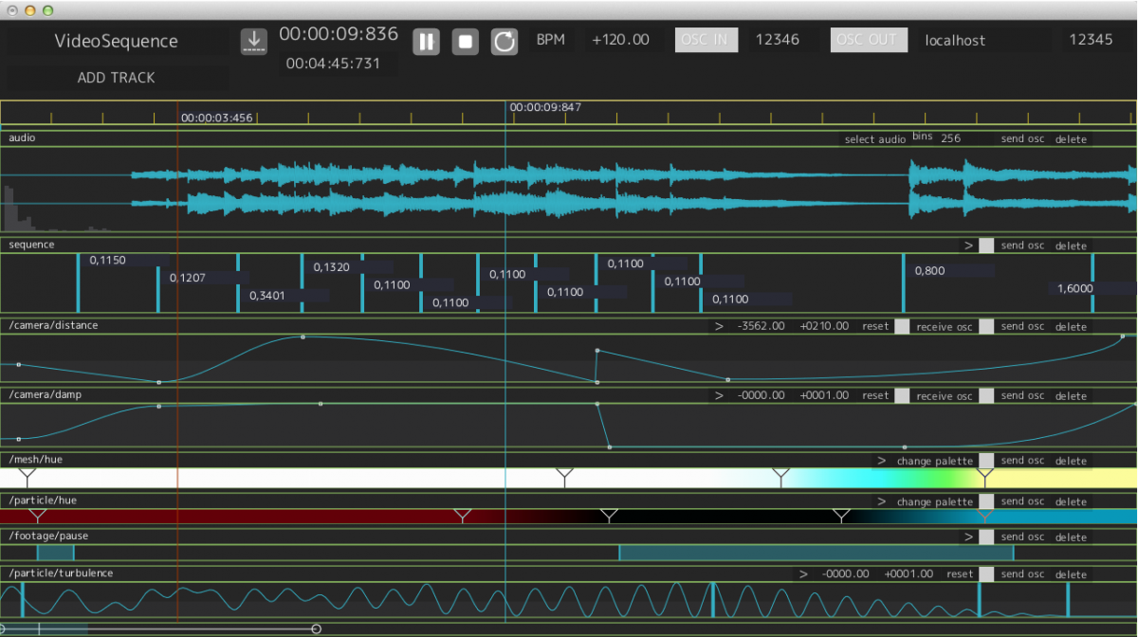
Task: Expand the /camera/distance track arrow
Action: tap(719, 326)
